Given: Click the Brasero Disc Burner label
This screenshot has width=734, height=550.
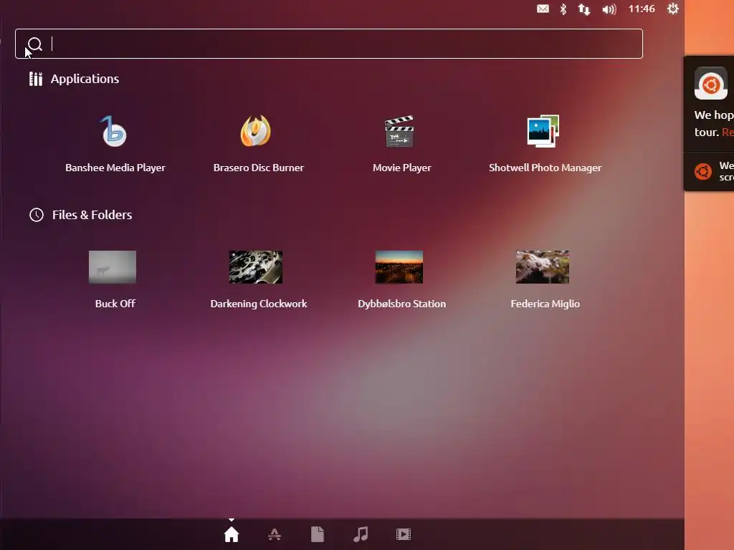Looking at the screenshot, I should (x=258, y=168).
